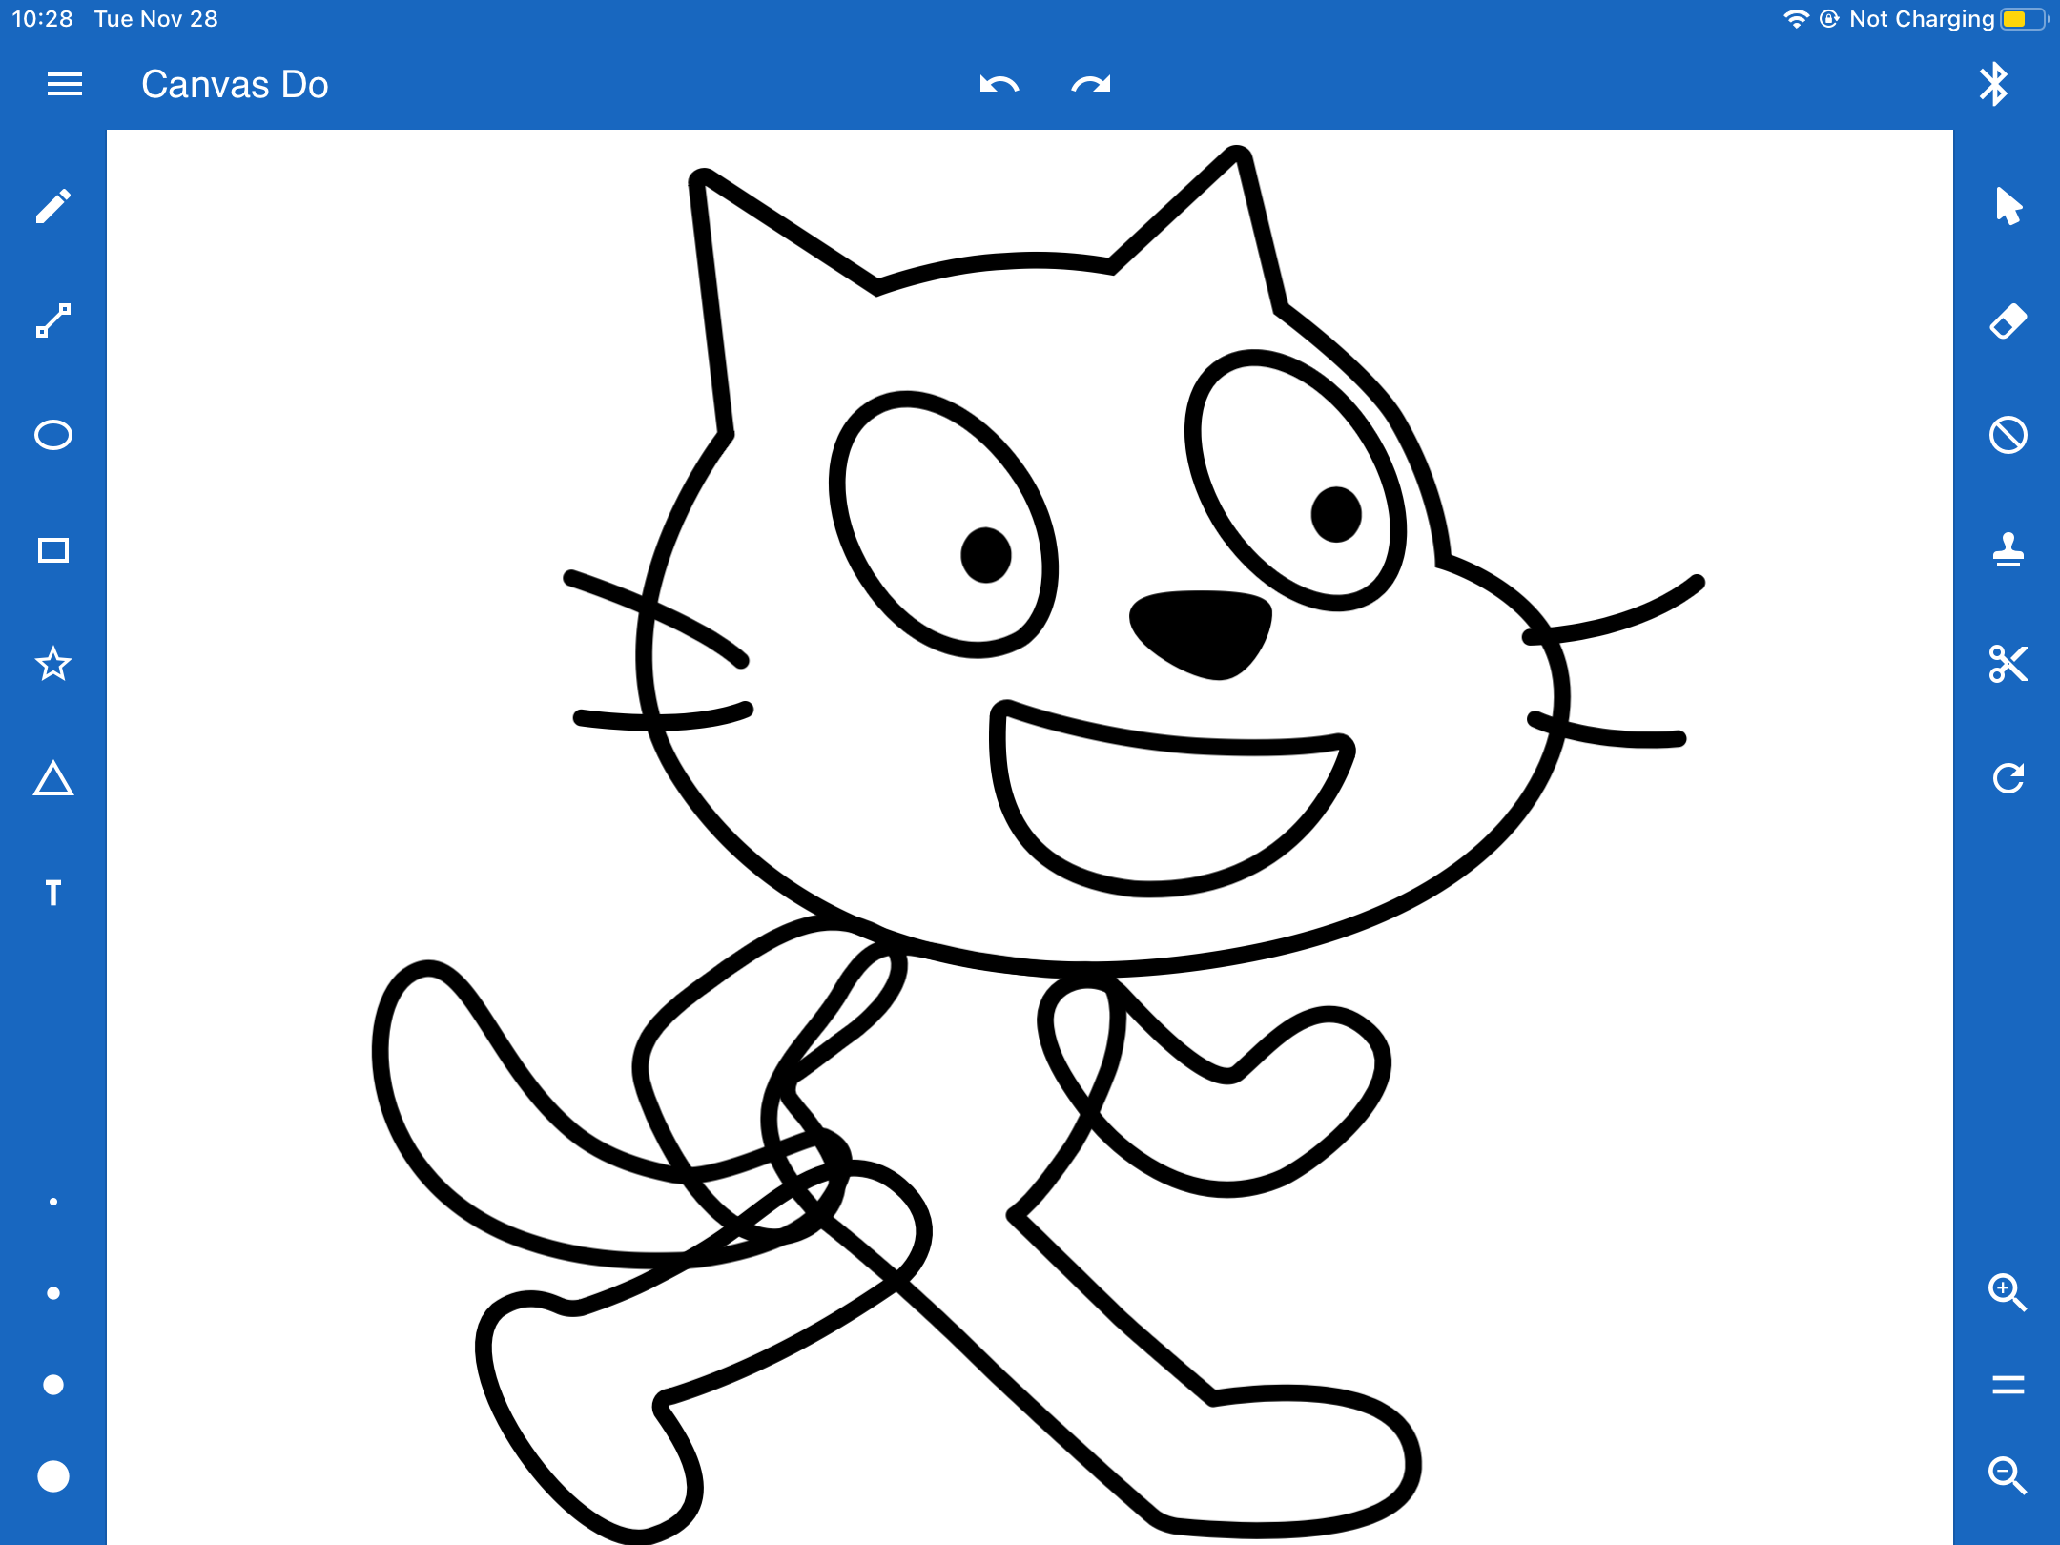Select the Rectangle shape tool

(54, 549)
